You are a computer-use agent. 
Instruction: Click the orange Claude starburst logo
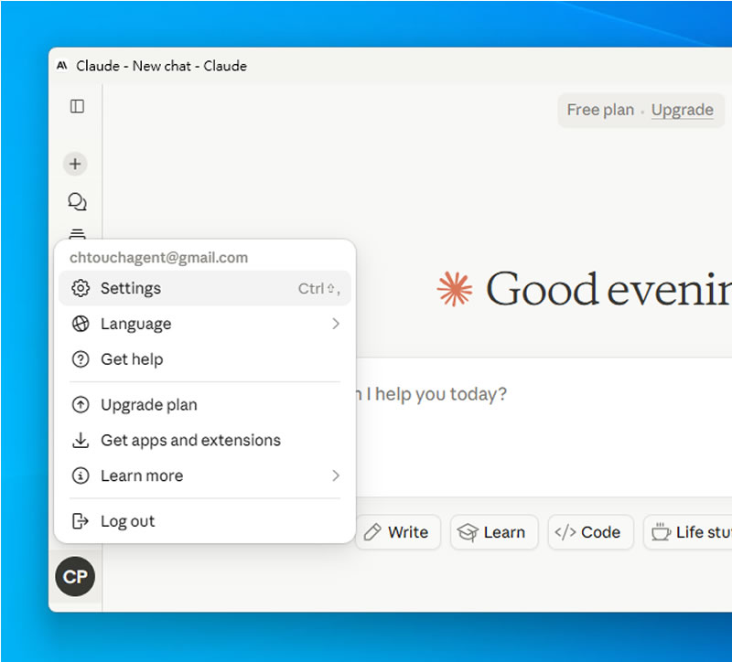(x=454, y=289)
